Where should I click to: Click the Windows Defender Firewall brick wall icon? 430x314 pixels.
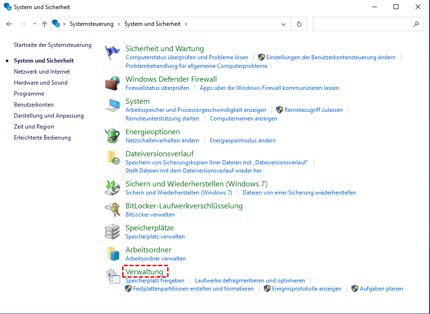[x=113, y=83]
